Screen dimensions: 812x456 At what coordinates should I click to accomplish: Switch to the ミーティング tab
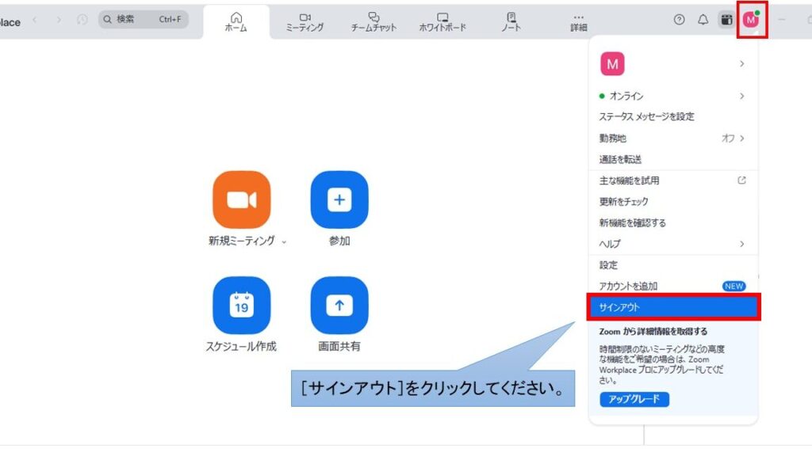pyautogui.click(x=304, y=21)
